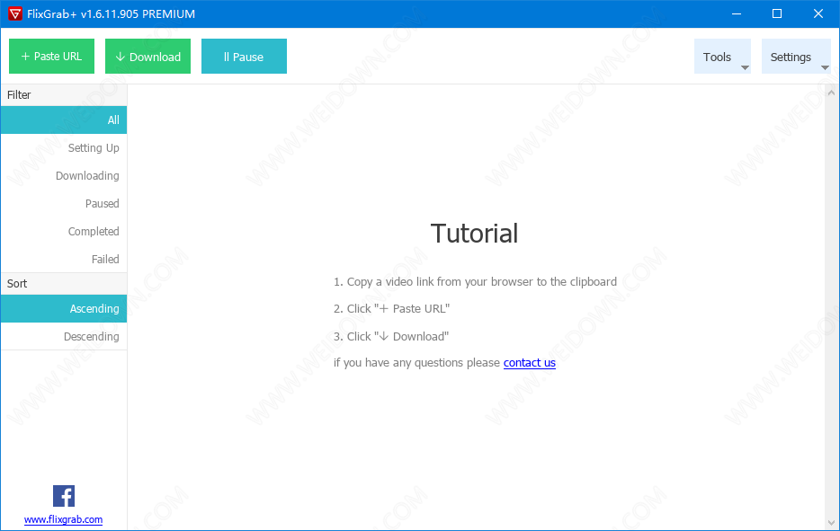This screenshot has width=840, height=531.
Task: Open the Facebook icon link
Action: pyautogui.click(x=64, y=496)
